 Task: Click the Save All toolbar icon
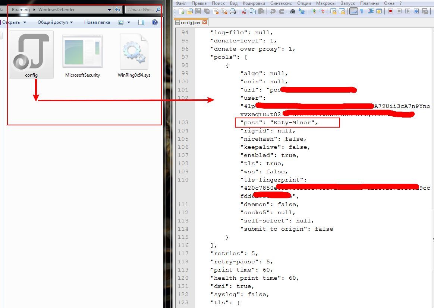point(207,11)
